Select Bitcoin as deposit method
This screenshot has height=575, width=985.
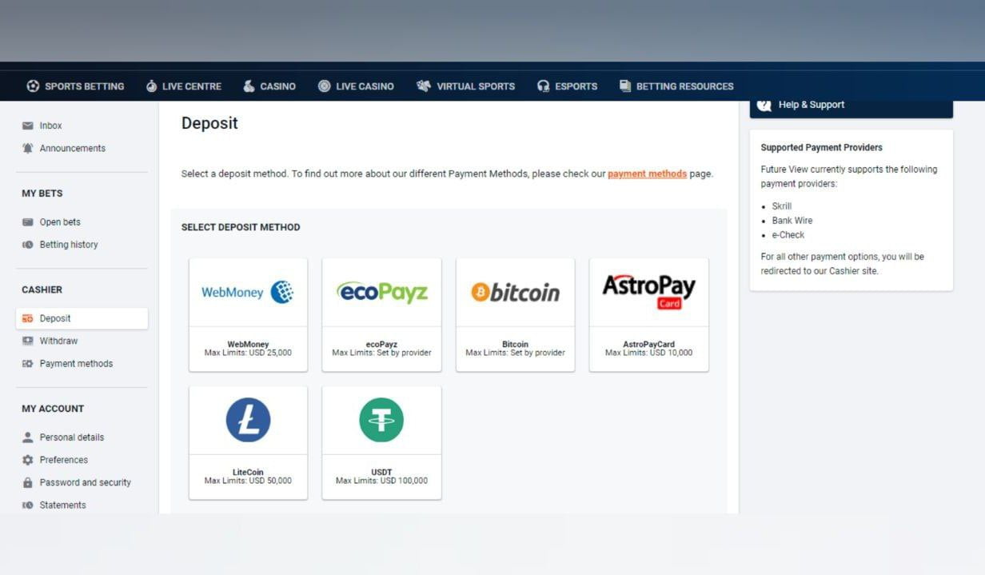click(x=515, y=314)
